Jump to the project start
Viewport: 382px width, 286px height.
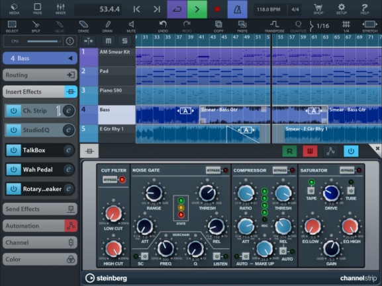(136, 9)
